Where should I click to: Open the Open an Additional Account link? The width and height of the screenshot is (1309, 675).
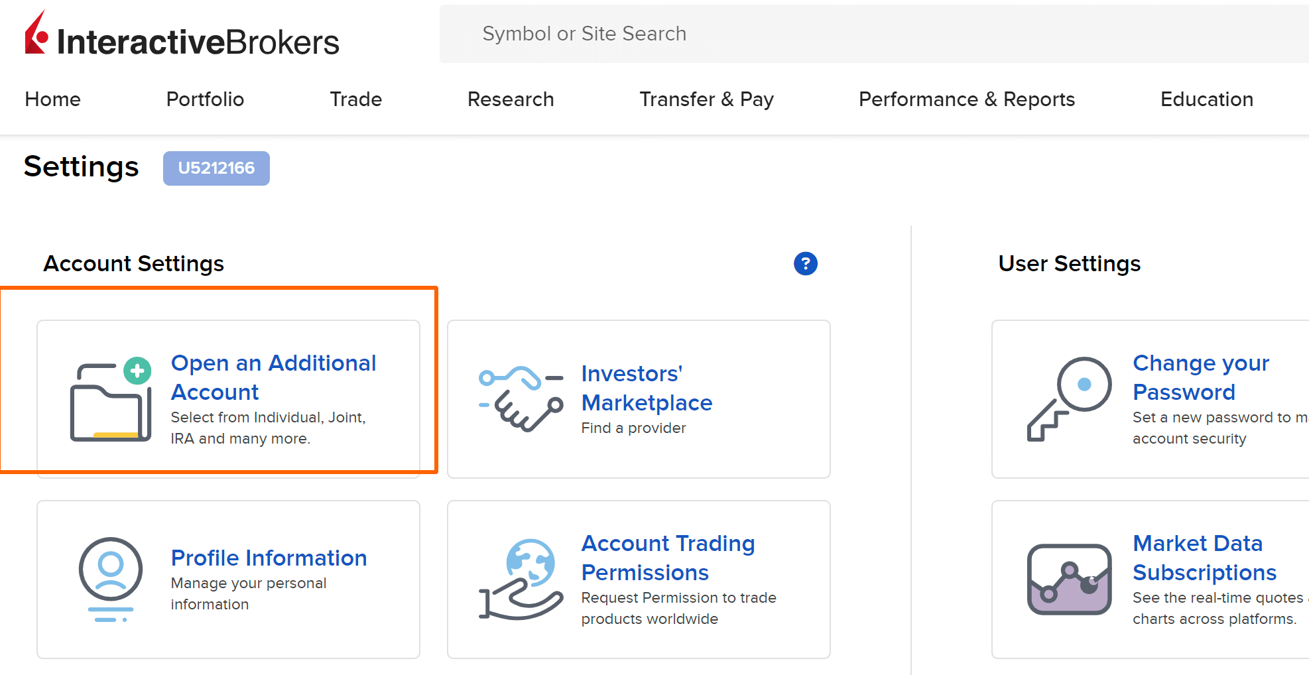(x=274, y=377)
